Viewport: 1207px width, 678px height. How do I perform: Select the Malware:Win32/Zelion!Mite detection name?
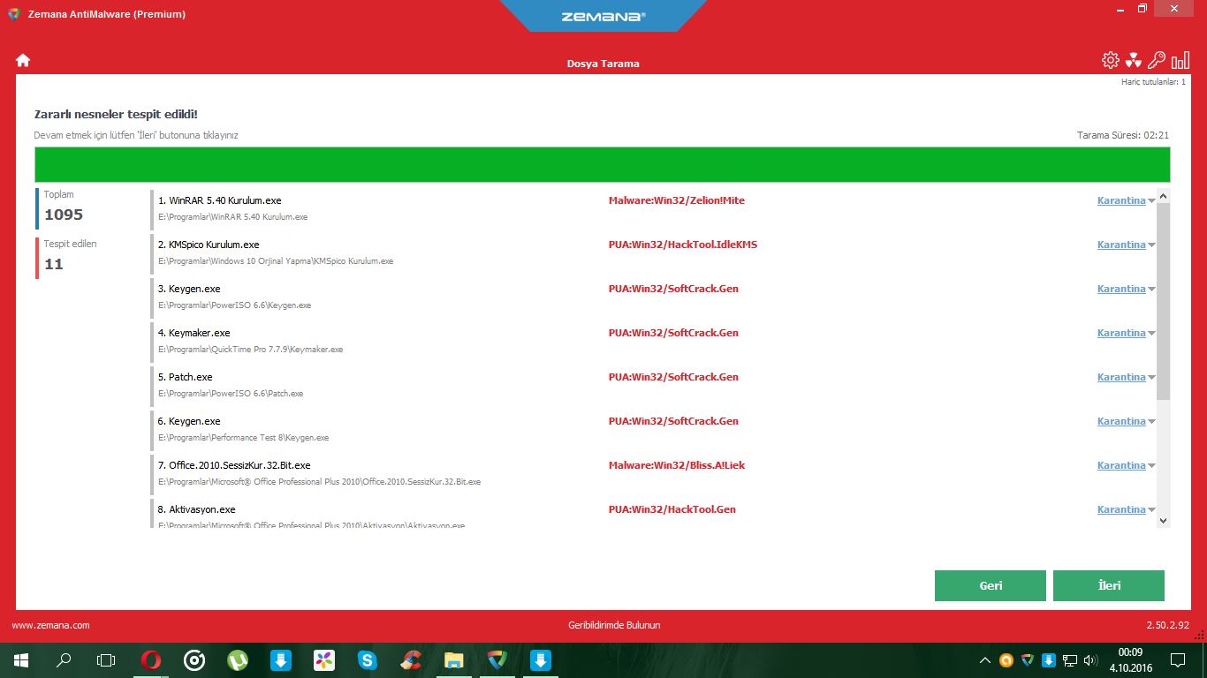tap(677, 200)
